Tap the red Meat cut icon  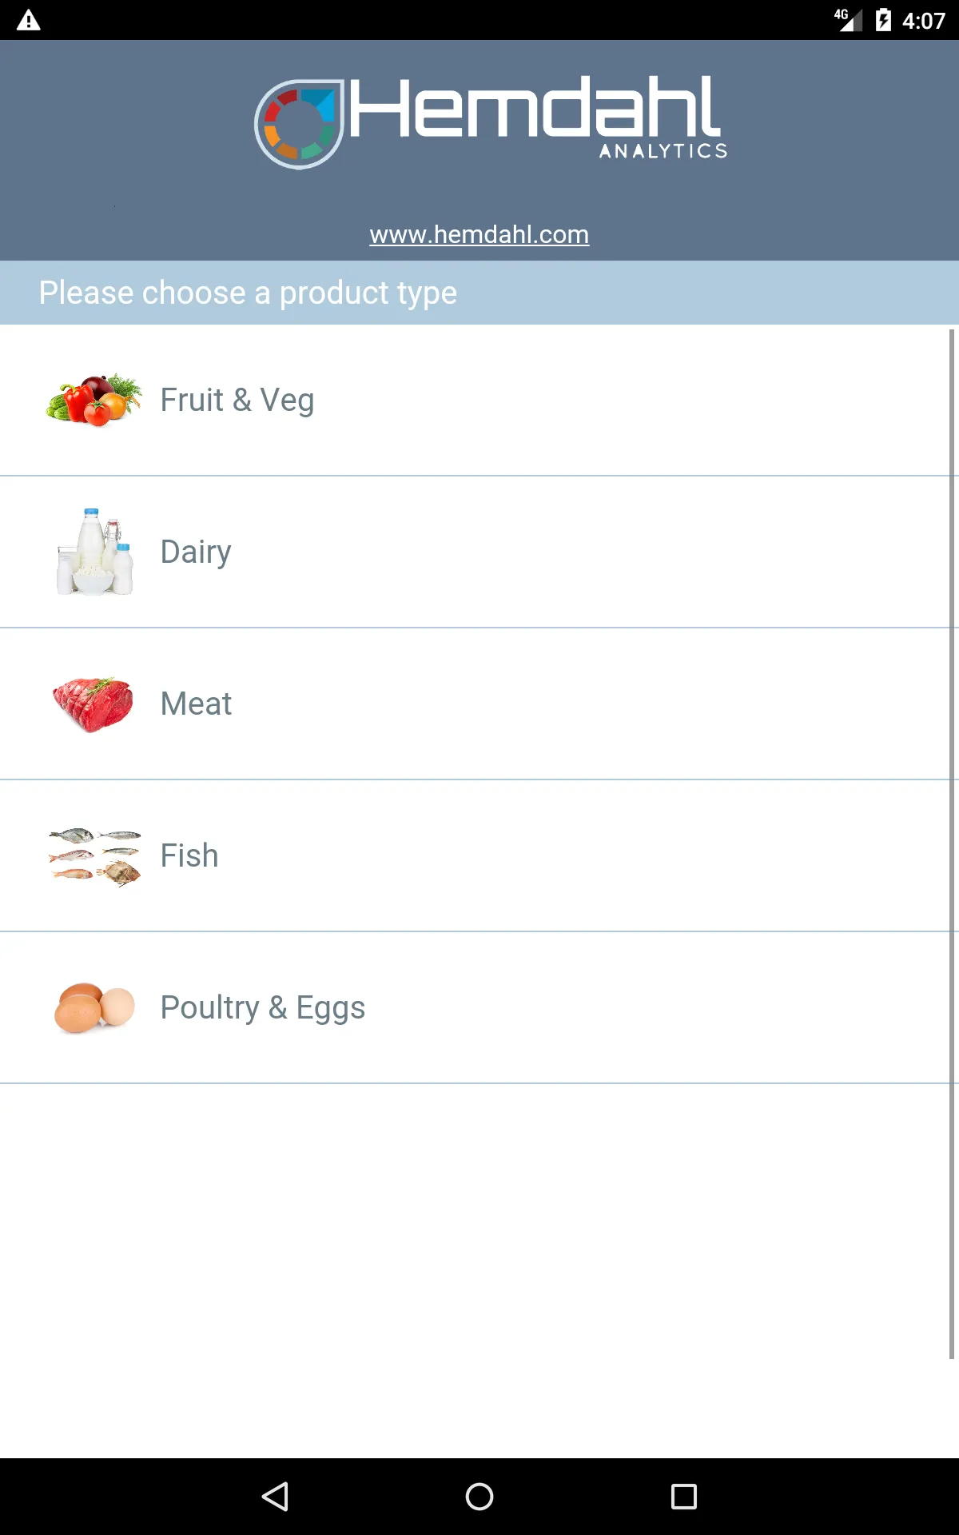pyautogui.click(x=94, y=704)
